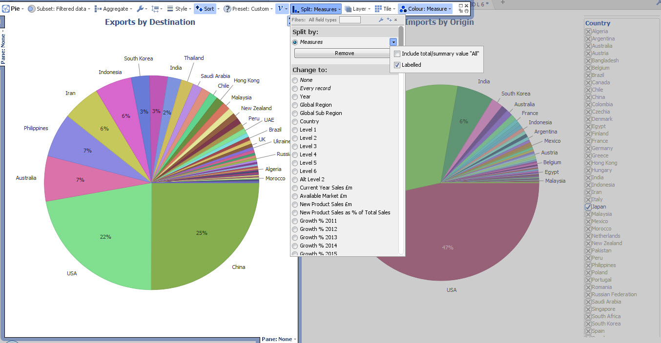Click the Tile grid icon
The height and width of the screenshot is (343, 661).
tap(378, 9)
